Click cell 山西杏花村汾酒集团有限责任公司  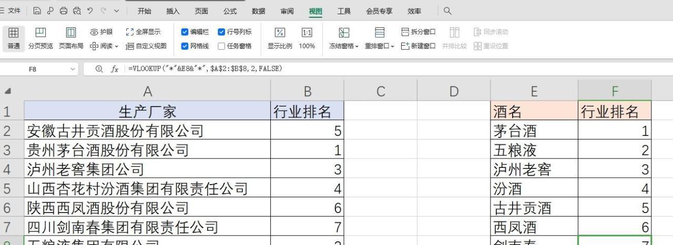(148, 189)
